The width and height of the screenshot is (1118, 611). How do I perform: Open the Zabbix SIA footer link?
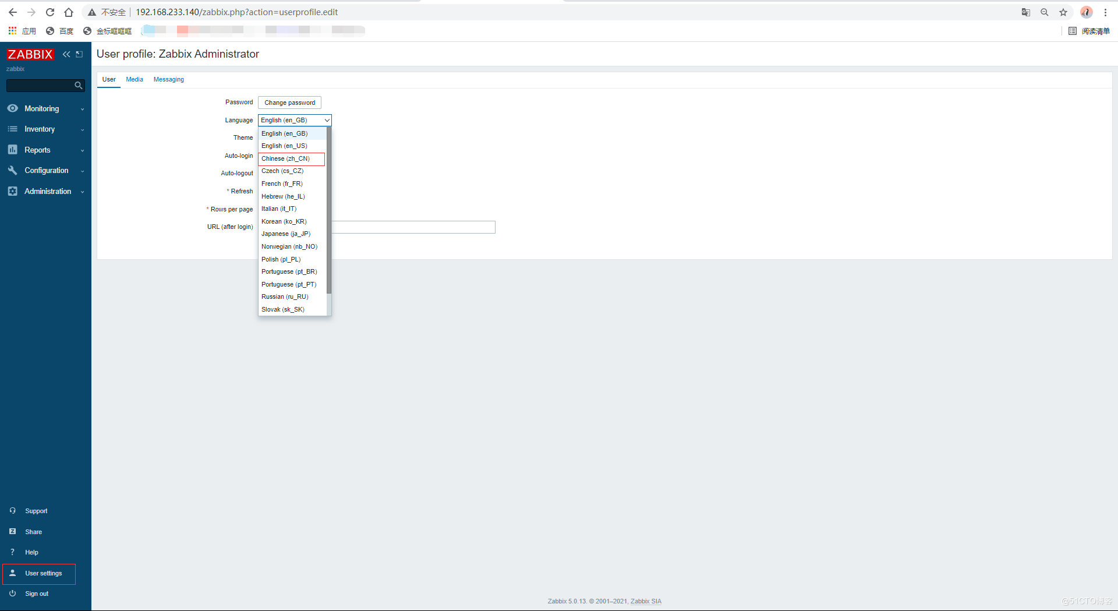pos(646,601)
